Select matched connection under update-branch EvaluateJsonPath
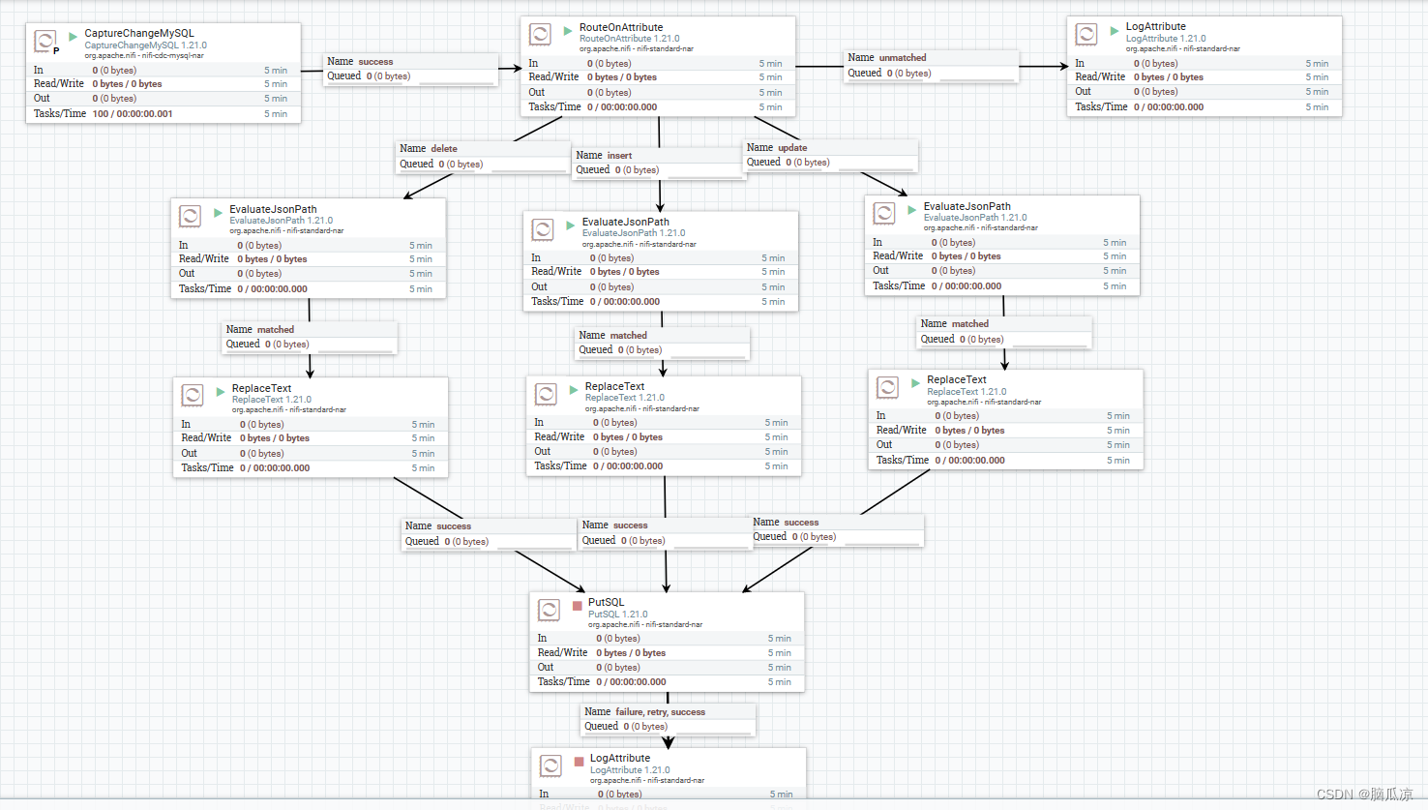1428x810 pixels. 1004,332
